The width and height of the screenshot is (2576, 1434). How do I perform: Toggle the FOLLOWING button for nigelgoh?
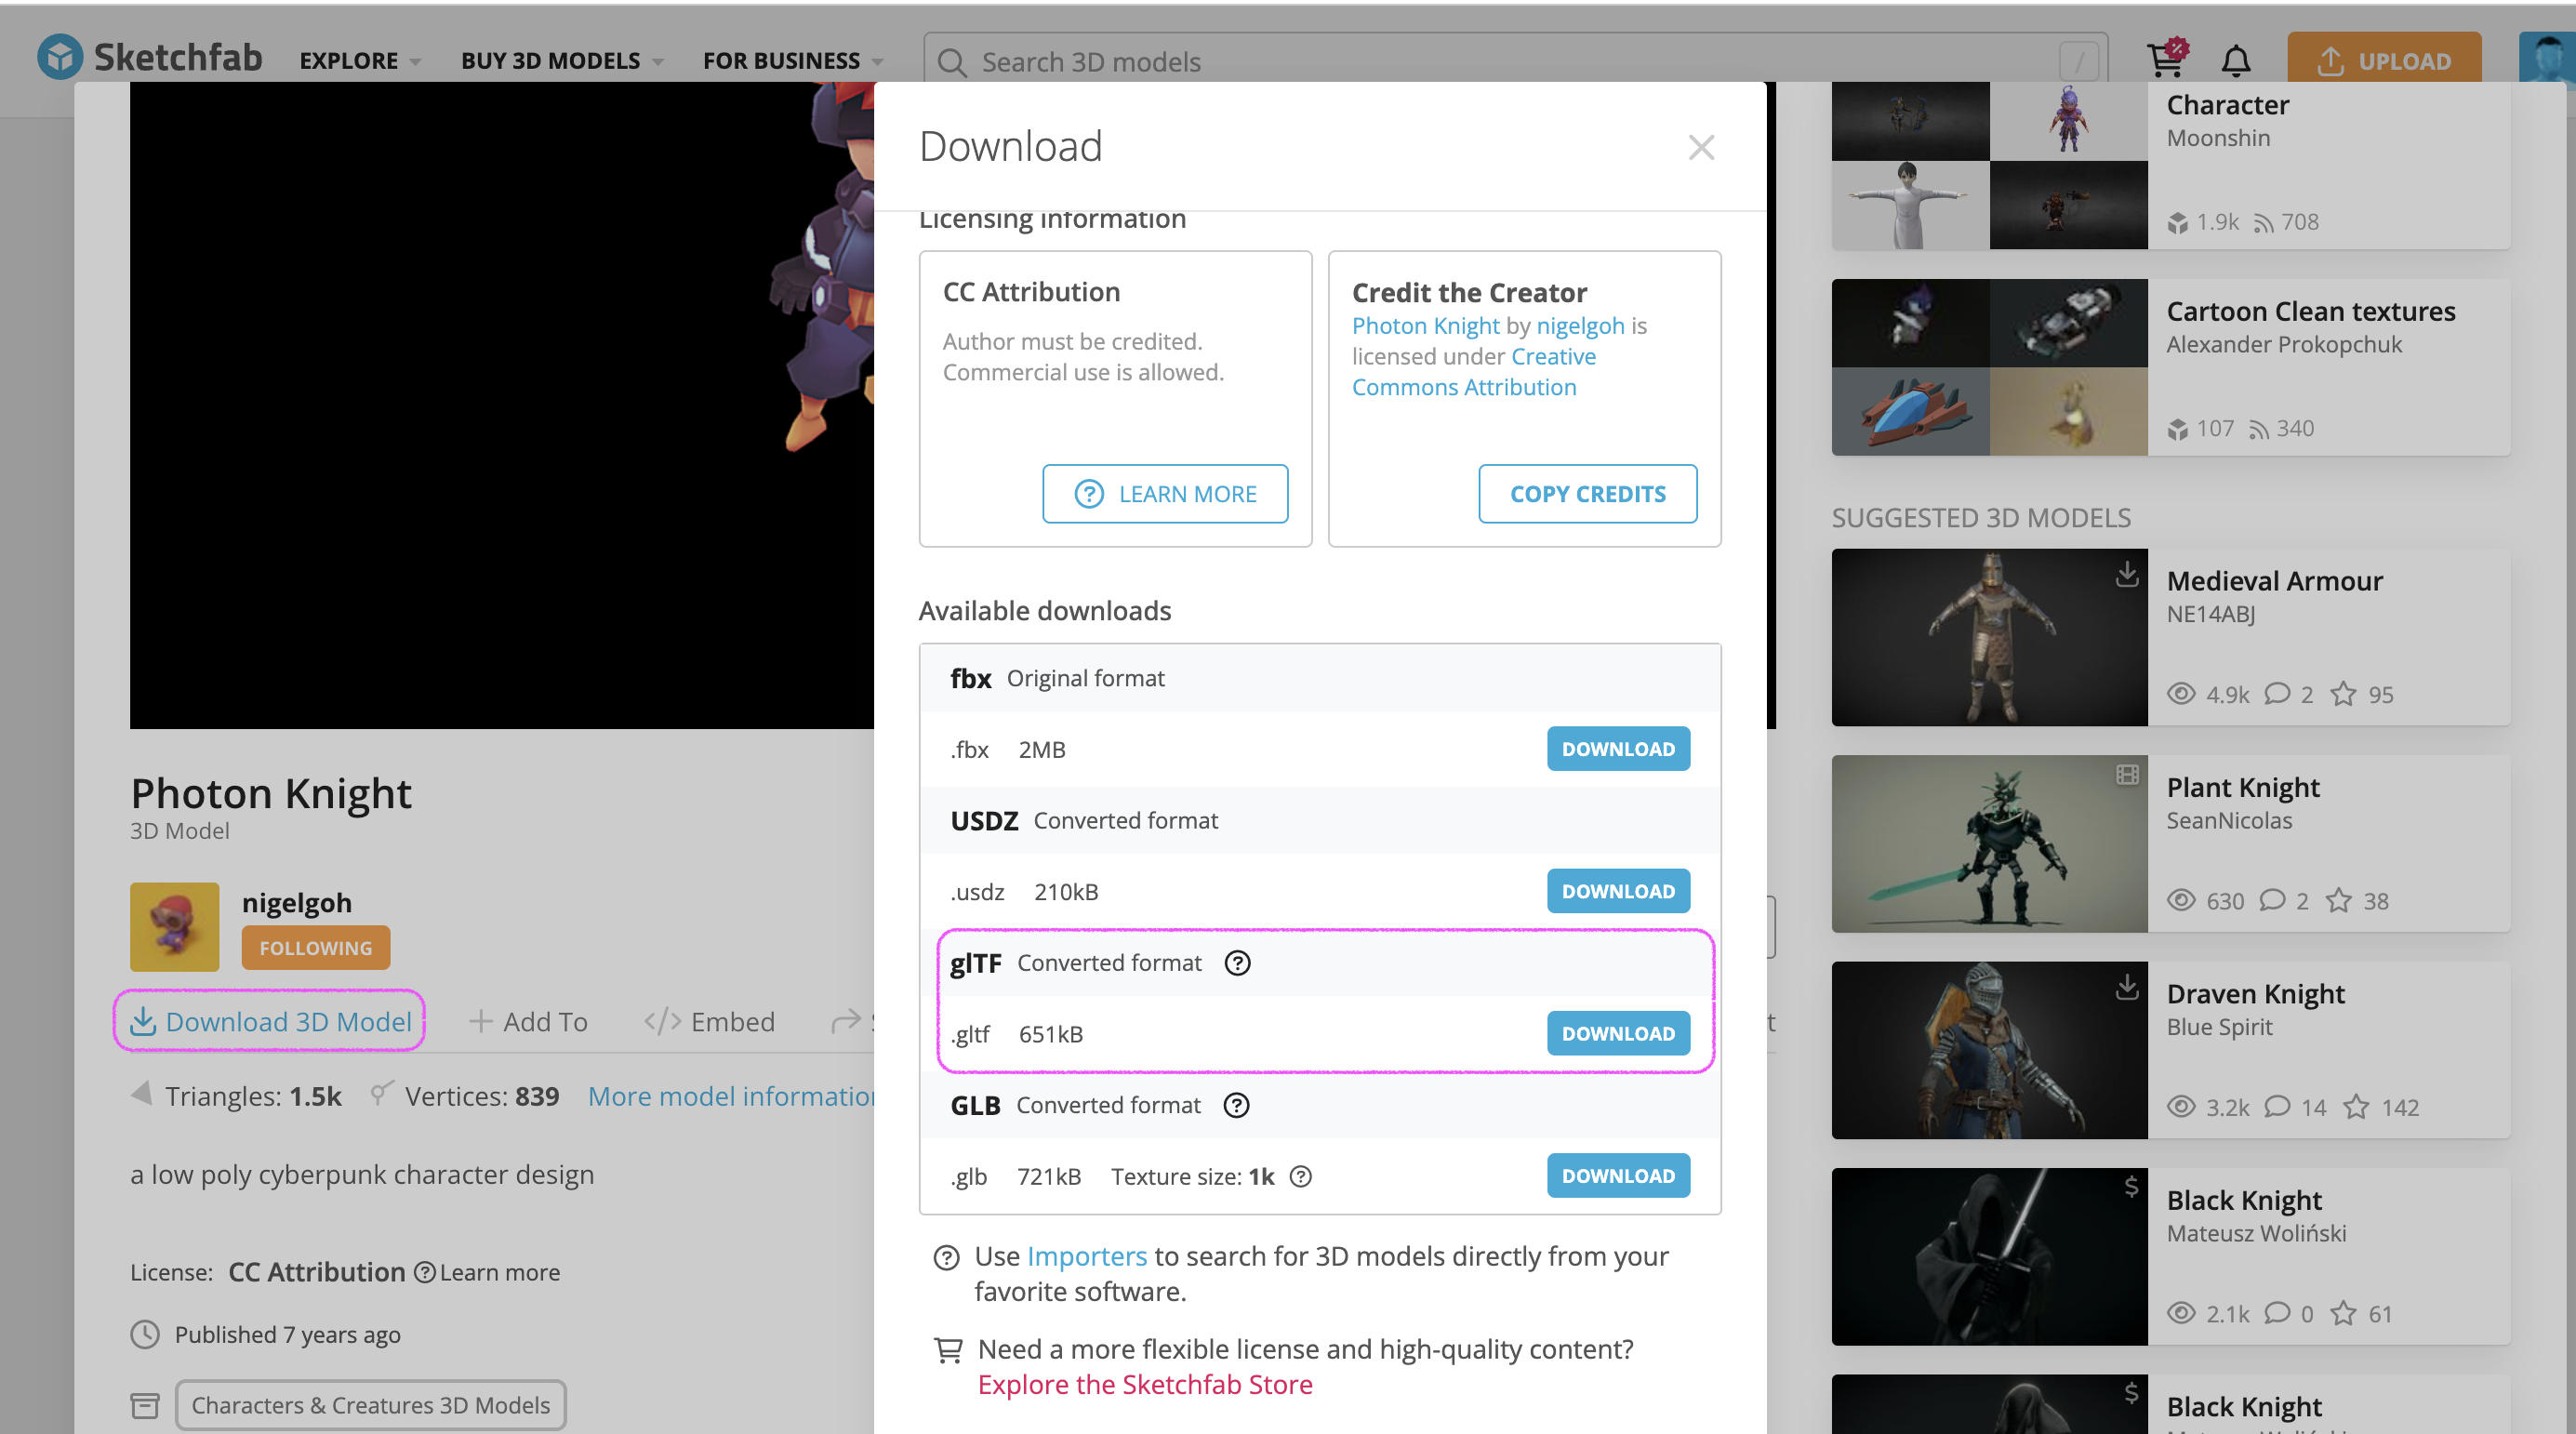coord(315,948)
